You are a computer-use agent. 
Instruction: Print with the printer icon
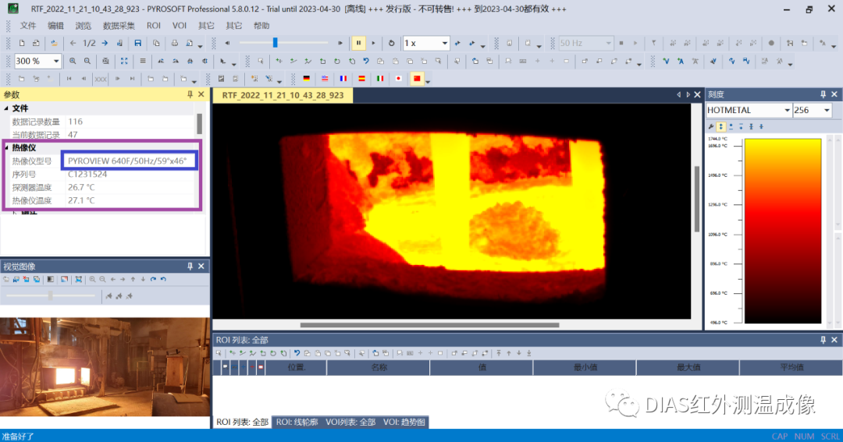pyautogui.click(x=174, y=43)
